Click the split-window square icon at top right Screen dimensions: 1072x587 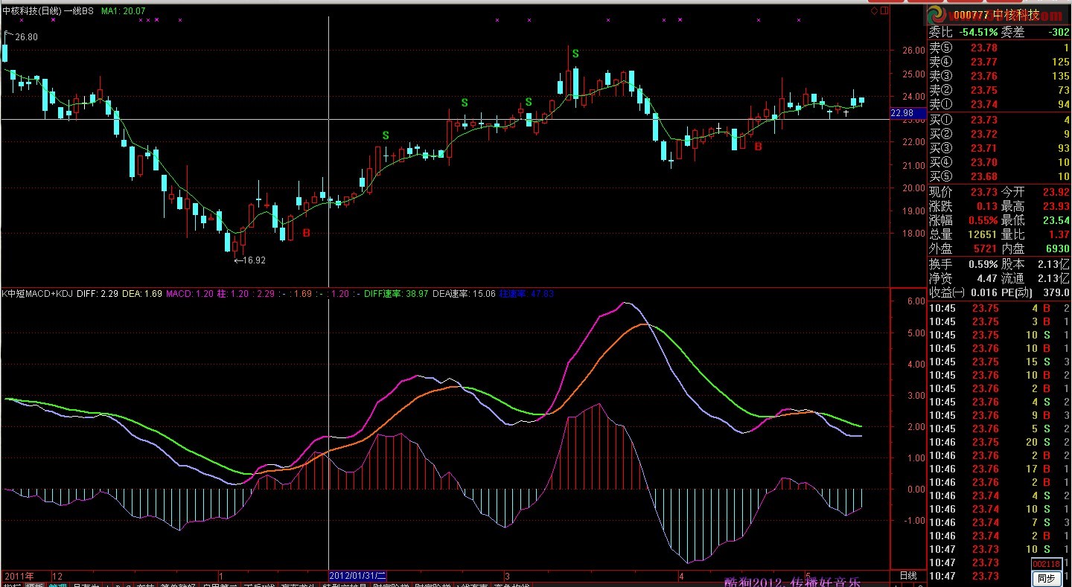(884, 11)
